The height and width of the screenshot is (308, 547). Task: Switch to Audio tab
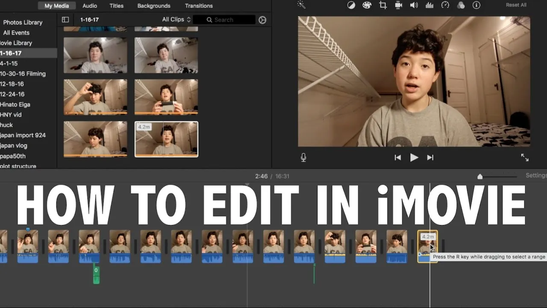[x=90, y=6]
